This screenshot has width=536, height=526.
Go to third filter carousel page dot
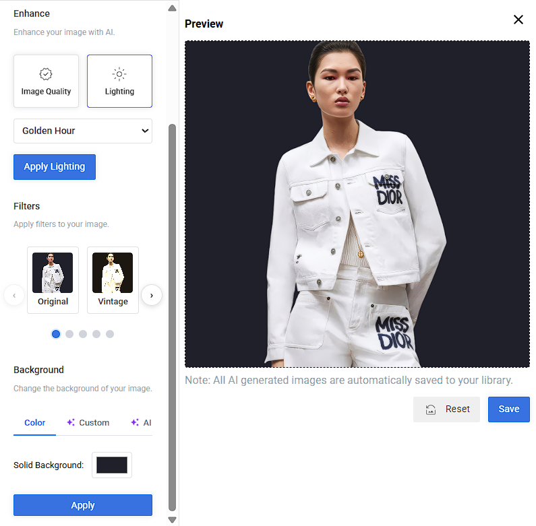tap(83, 334)
